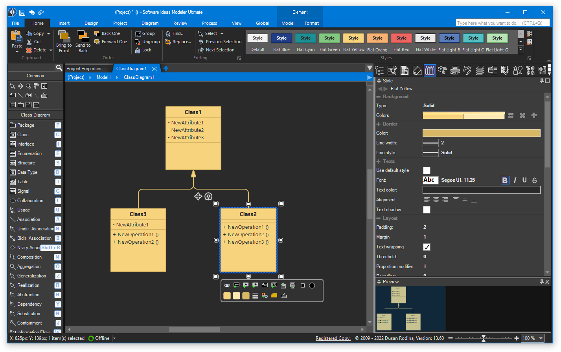Image resolution: width=561 pixels, height=352 pixels.
Task: Open the diagram settings gear icon
Action: pyautogui.click(x=442, y=70)
